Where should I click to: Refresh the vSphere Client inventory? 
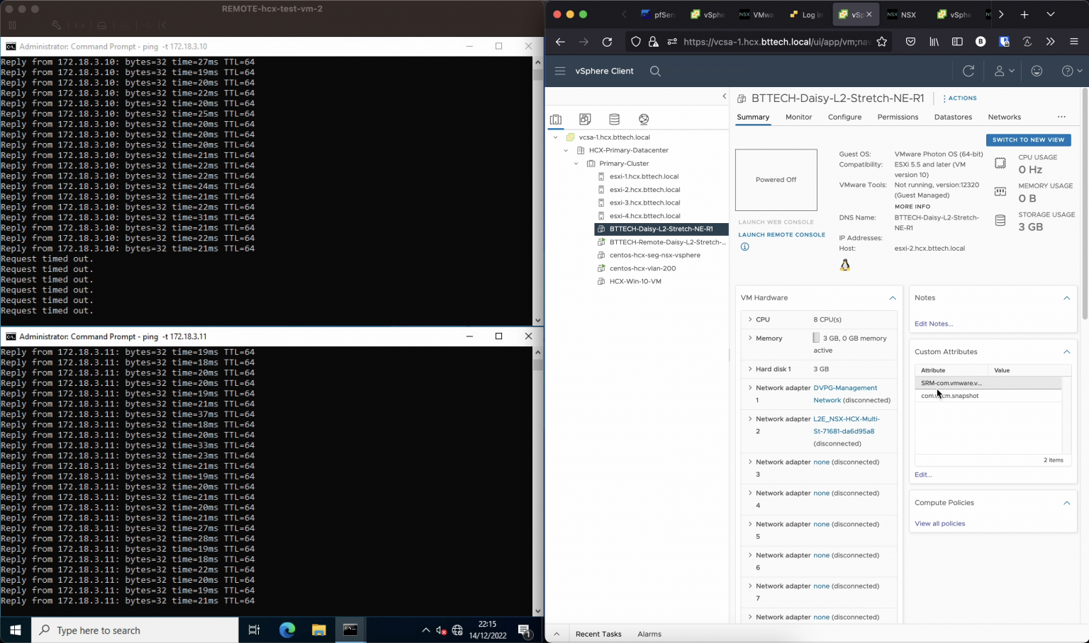tap(968, 71)
